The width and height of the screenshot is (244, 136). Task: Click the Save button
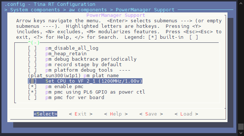pyautogui.click(x=151, y=114)
